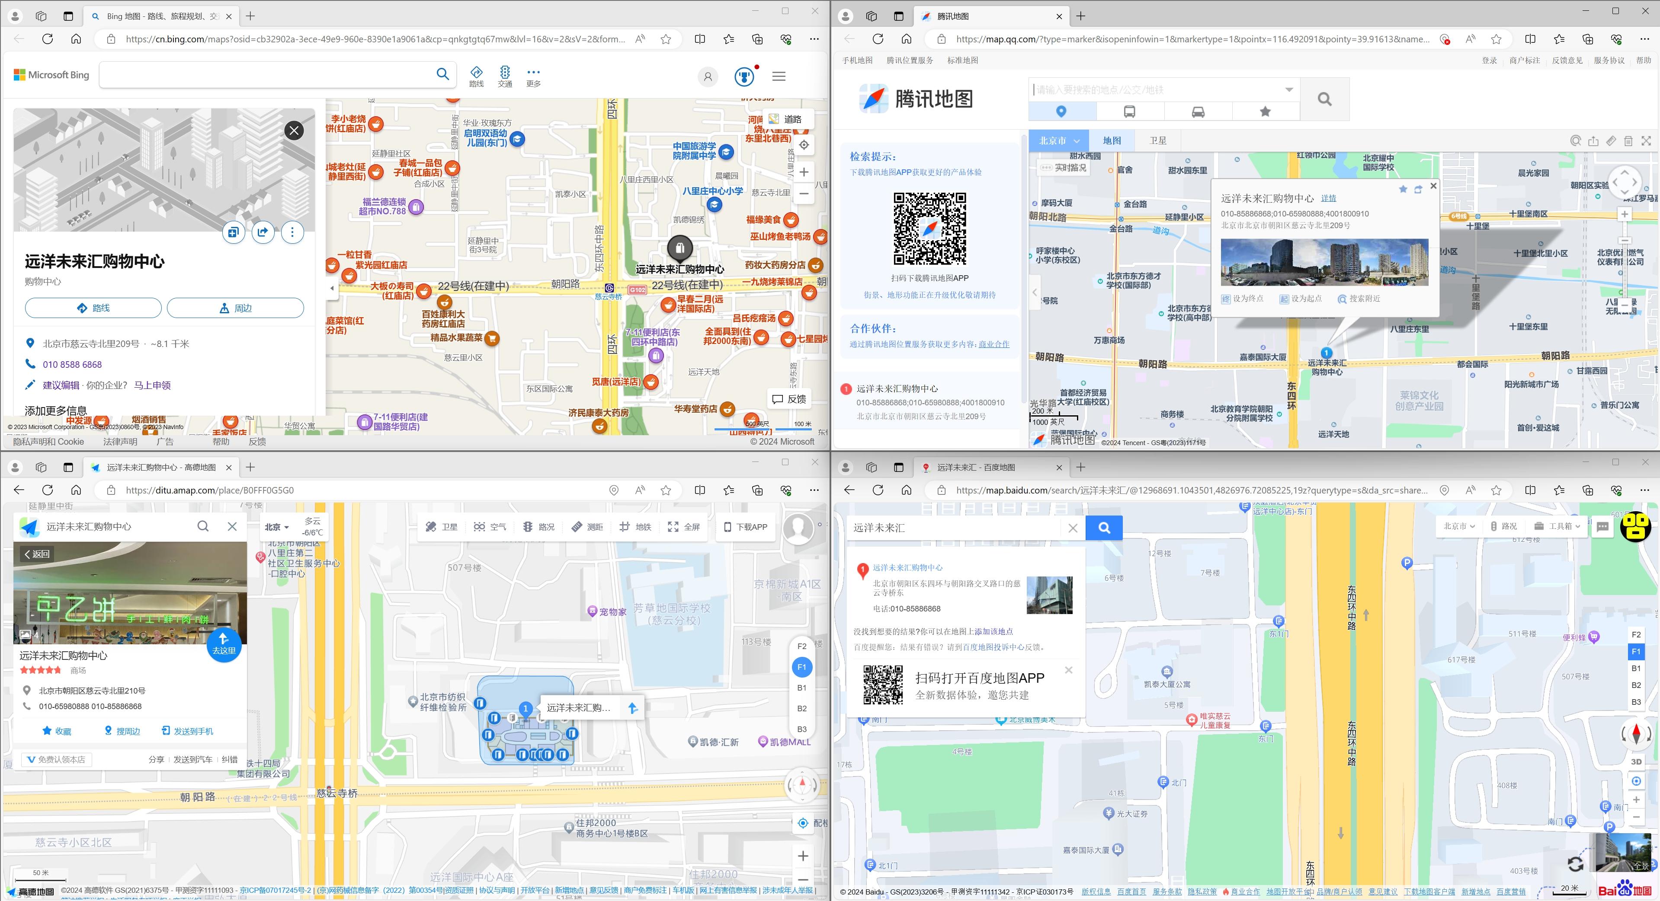Open 北京 city dropdown in Amap
The image size is (1660, 901).
coord(276,527)
